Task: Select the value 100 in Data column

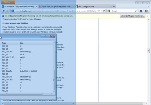Action: click(21, 49)
